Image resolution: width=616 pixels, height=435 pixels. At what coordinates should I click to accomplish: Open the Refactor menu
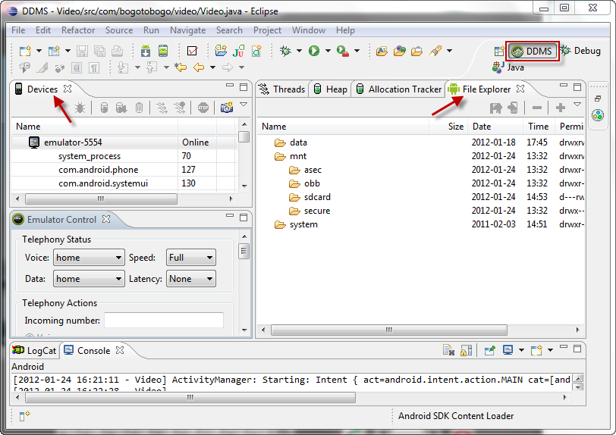click(78, 30)
